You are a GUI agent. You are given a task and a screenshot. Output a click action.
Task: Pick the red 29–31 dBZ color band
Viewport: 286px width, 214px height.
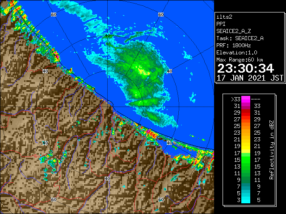click(246, 113)
